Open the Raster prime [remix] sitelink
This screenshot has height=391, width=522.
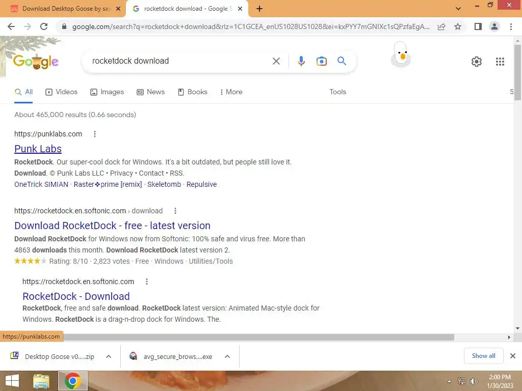click(x=108, y=184)
